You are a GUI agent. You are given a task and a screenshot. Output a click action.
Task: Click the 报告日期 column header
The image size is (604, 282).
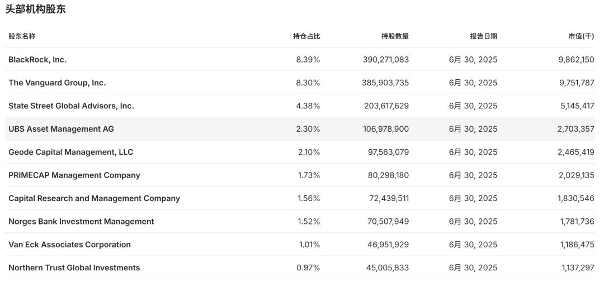point(483,36)
